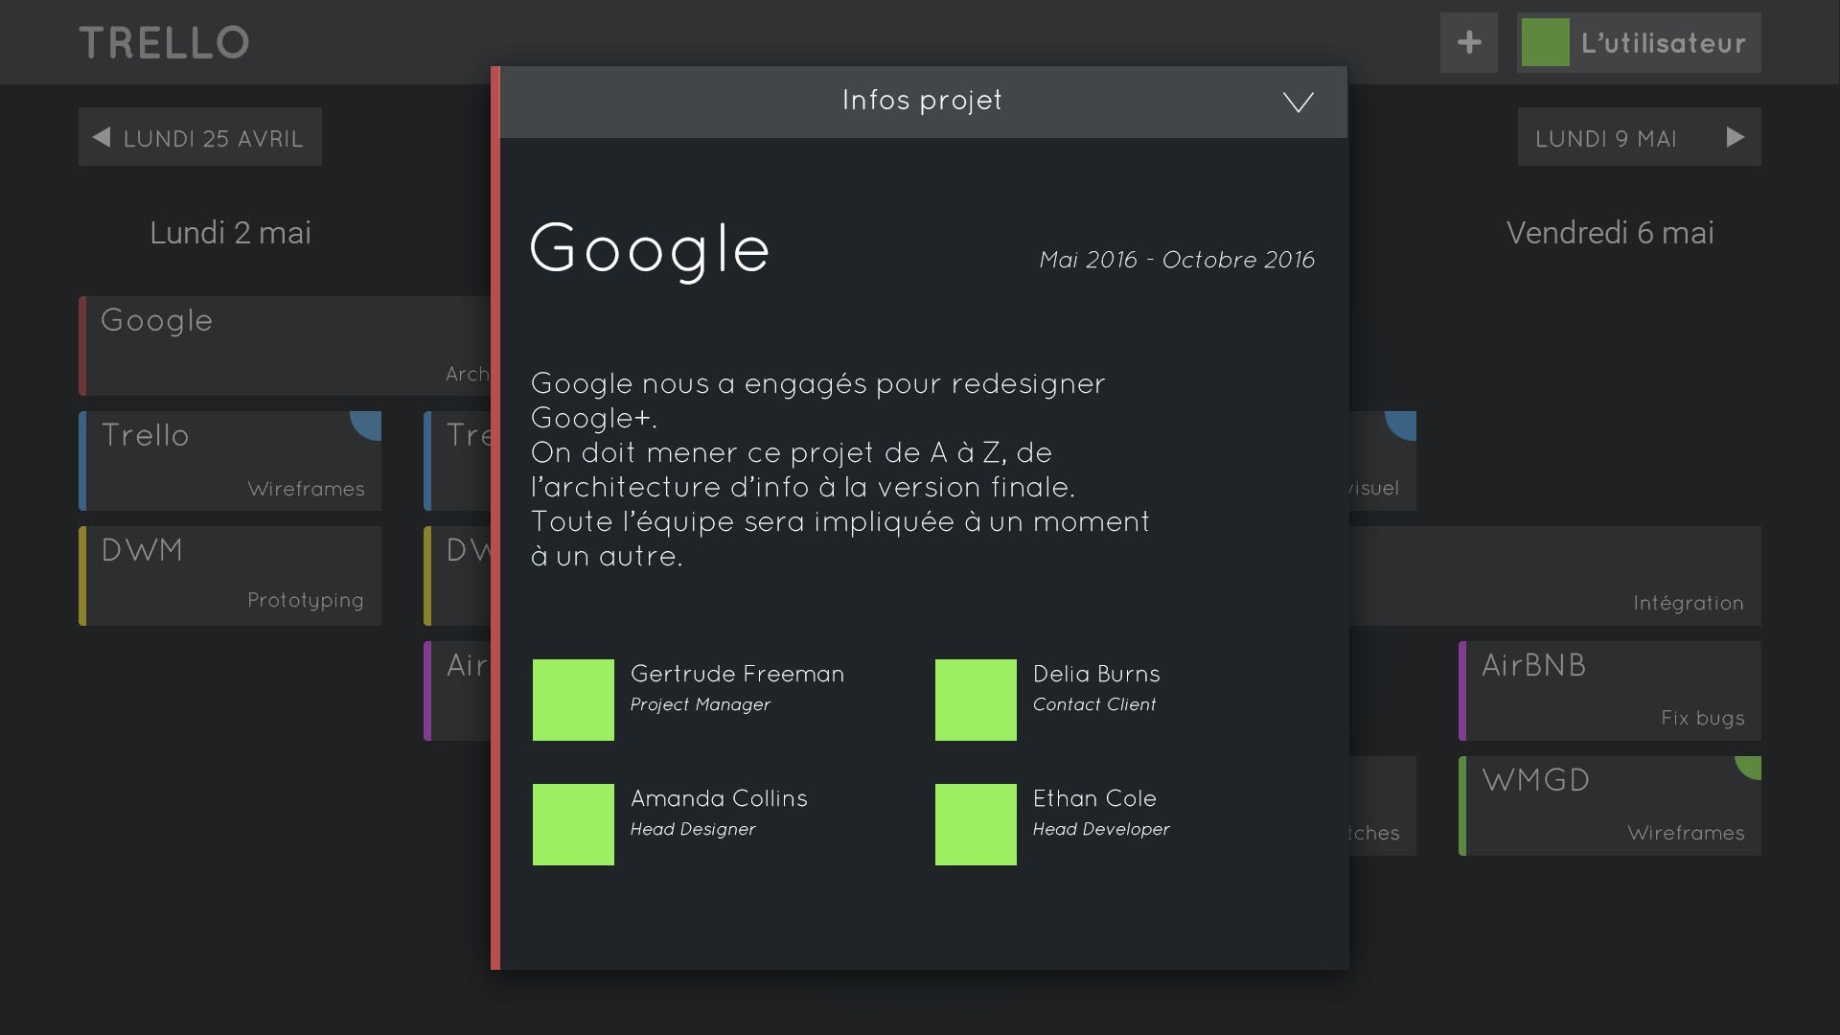This screenshot has height=1035, width=1840.
Task: Click the blue corner badge on the Trello Wireframes card
Action: pyautogui.click(x=367, y=425)
